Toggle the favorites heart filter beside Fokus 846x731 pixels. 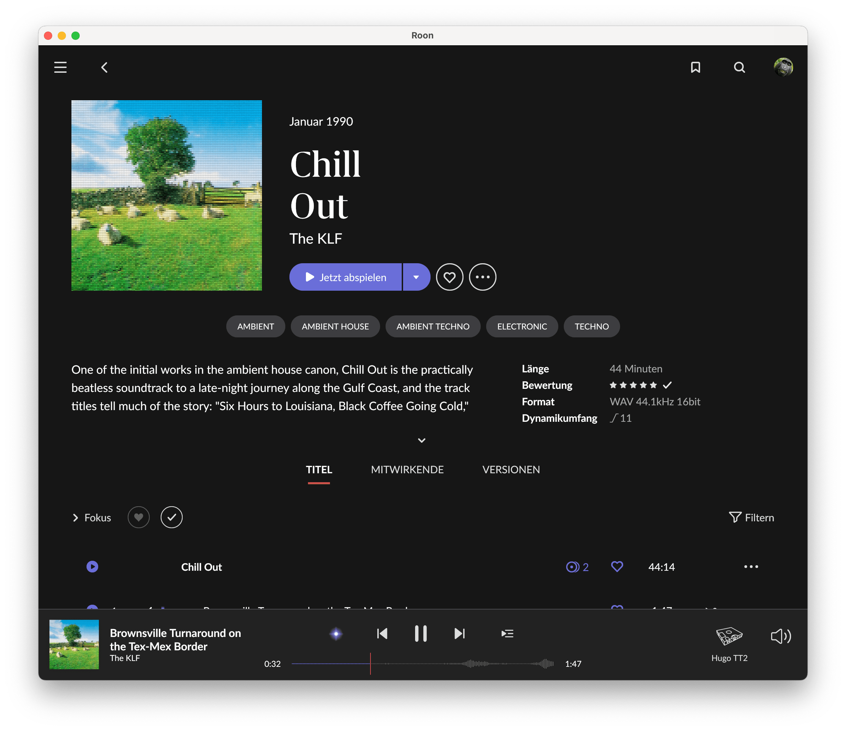[139, 518]
